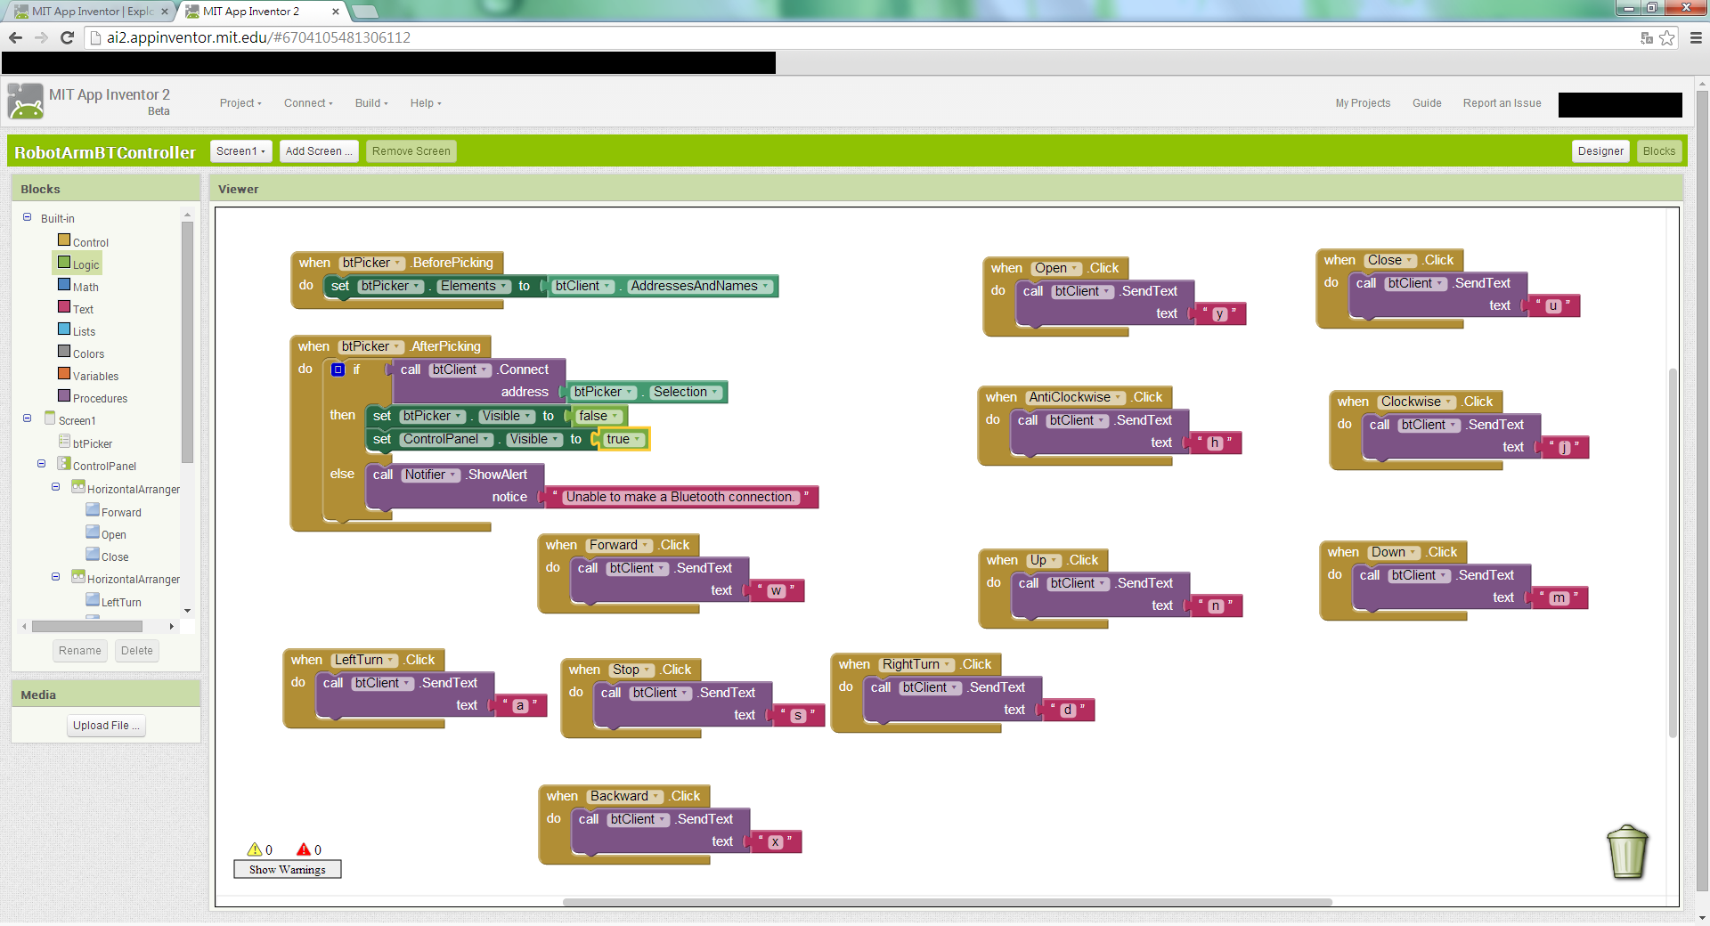Open the Connect menu
This screenshot has width=1710, height=926.
click(x=308, y=103)
